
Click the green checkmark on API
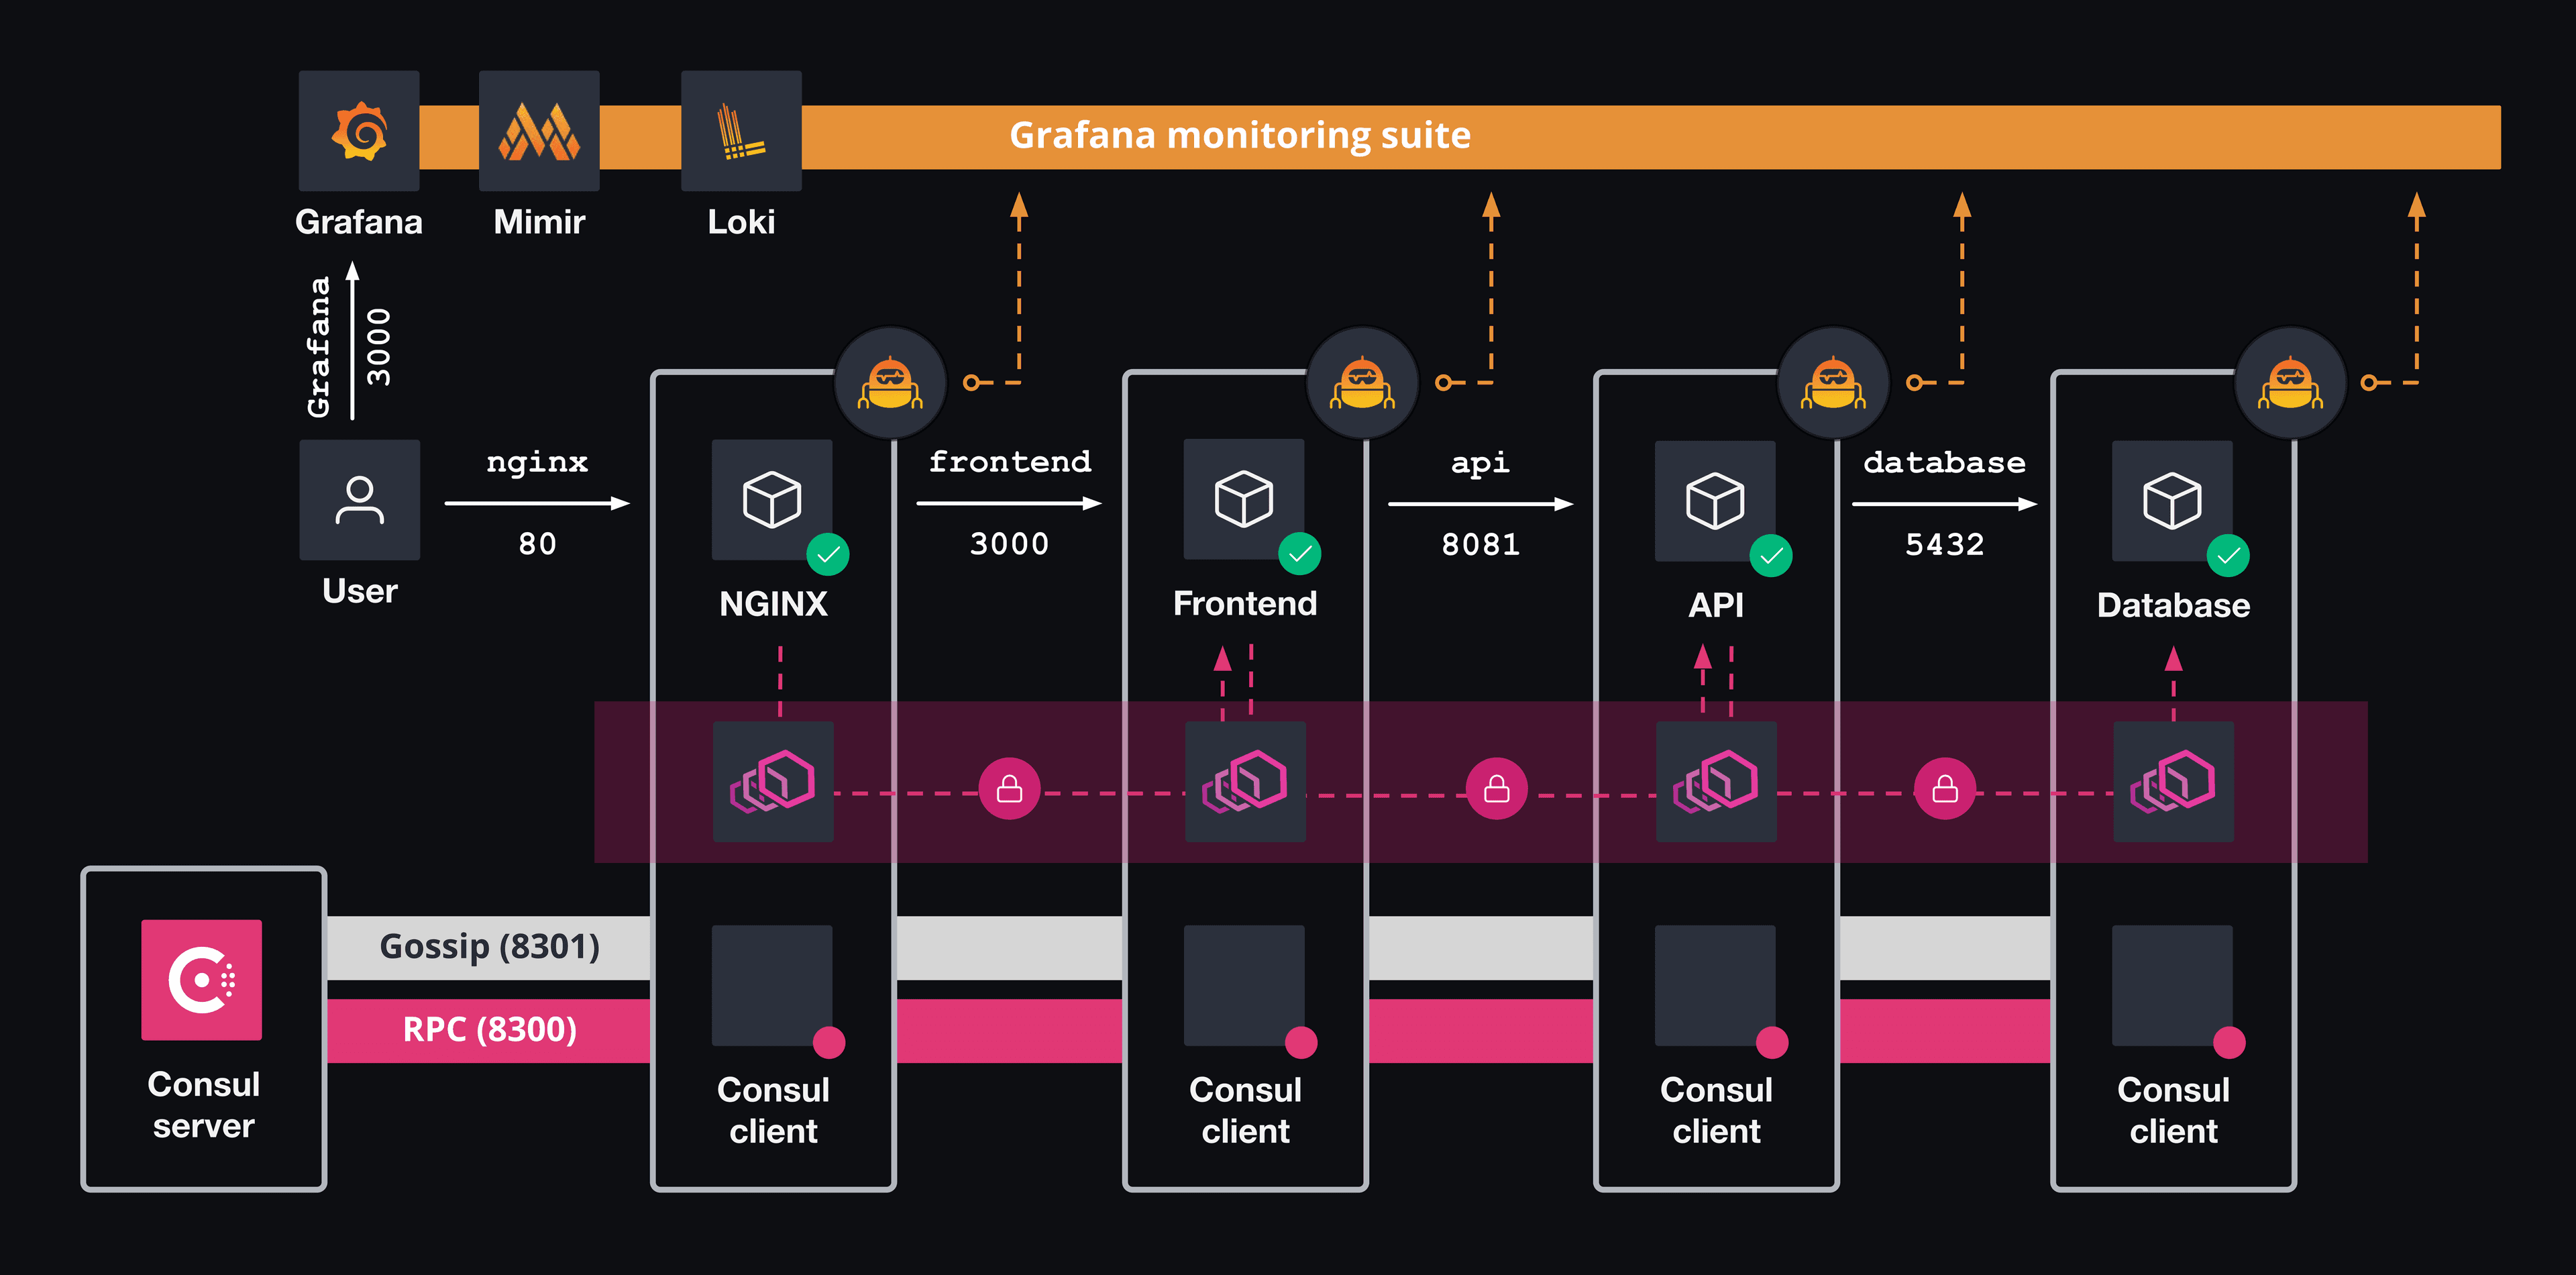pos(1771,556)
